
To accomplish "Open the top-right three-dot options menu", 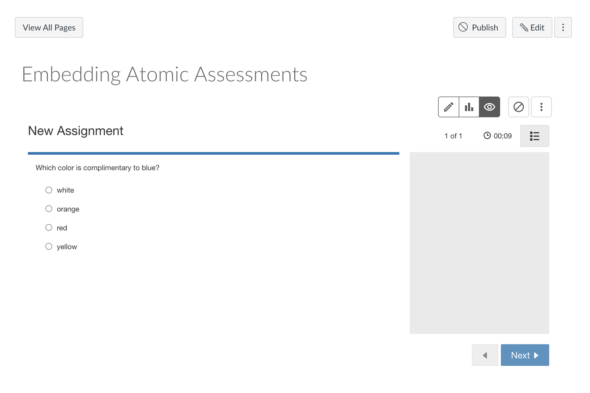I will (x=563, y=27).
